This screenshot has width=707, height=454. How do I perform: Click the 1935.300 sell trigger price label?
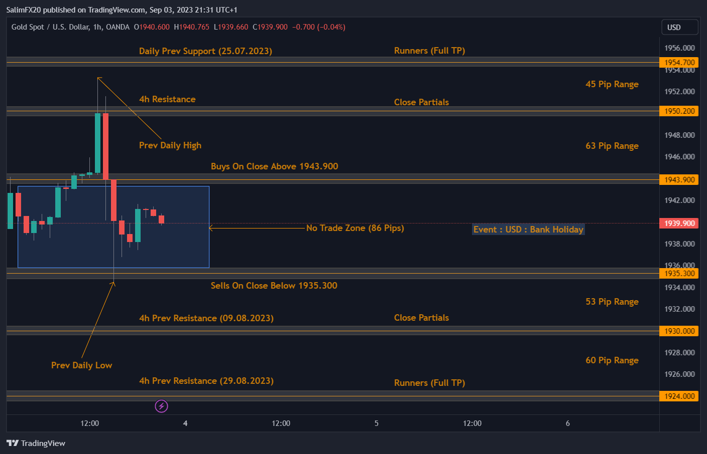(x=679, y=273)
